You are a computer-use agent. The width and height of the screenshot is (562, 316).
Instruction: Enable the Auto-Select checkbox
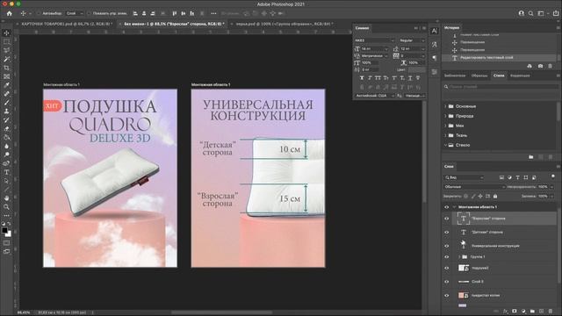pos(39,13)
